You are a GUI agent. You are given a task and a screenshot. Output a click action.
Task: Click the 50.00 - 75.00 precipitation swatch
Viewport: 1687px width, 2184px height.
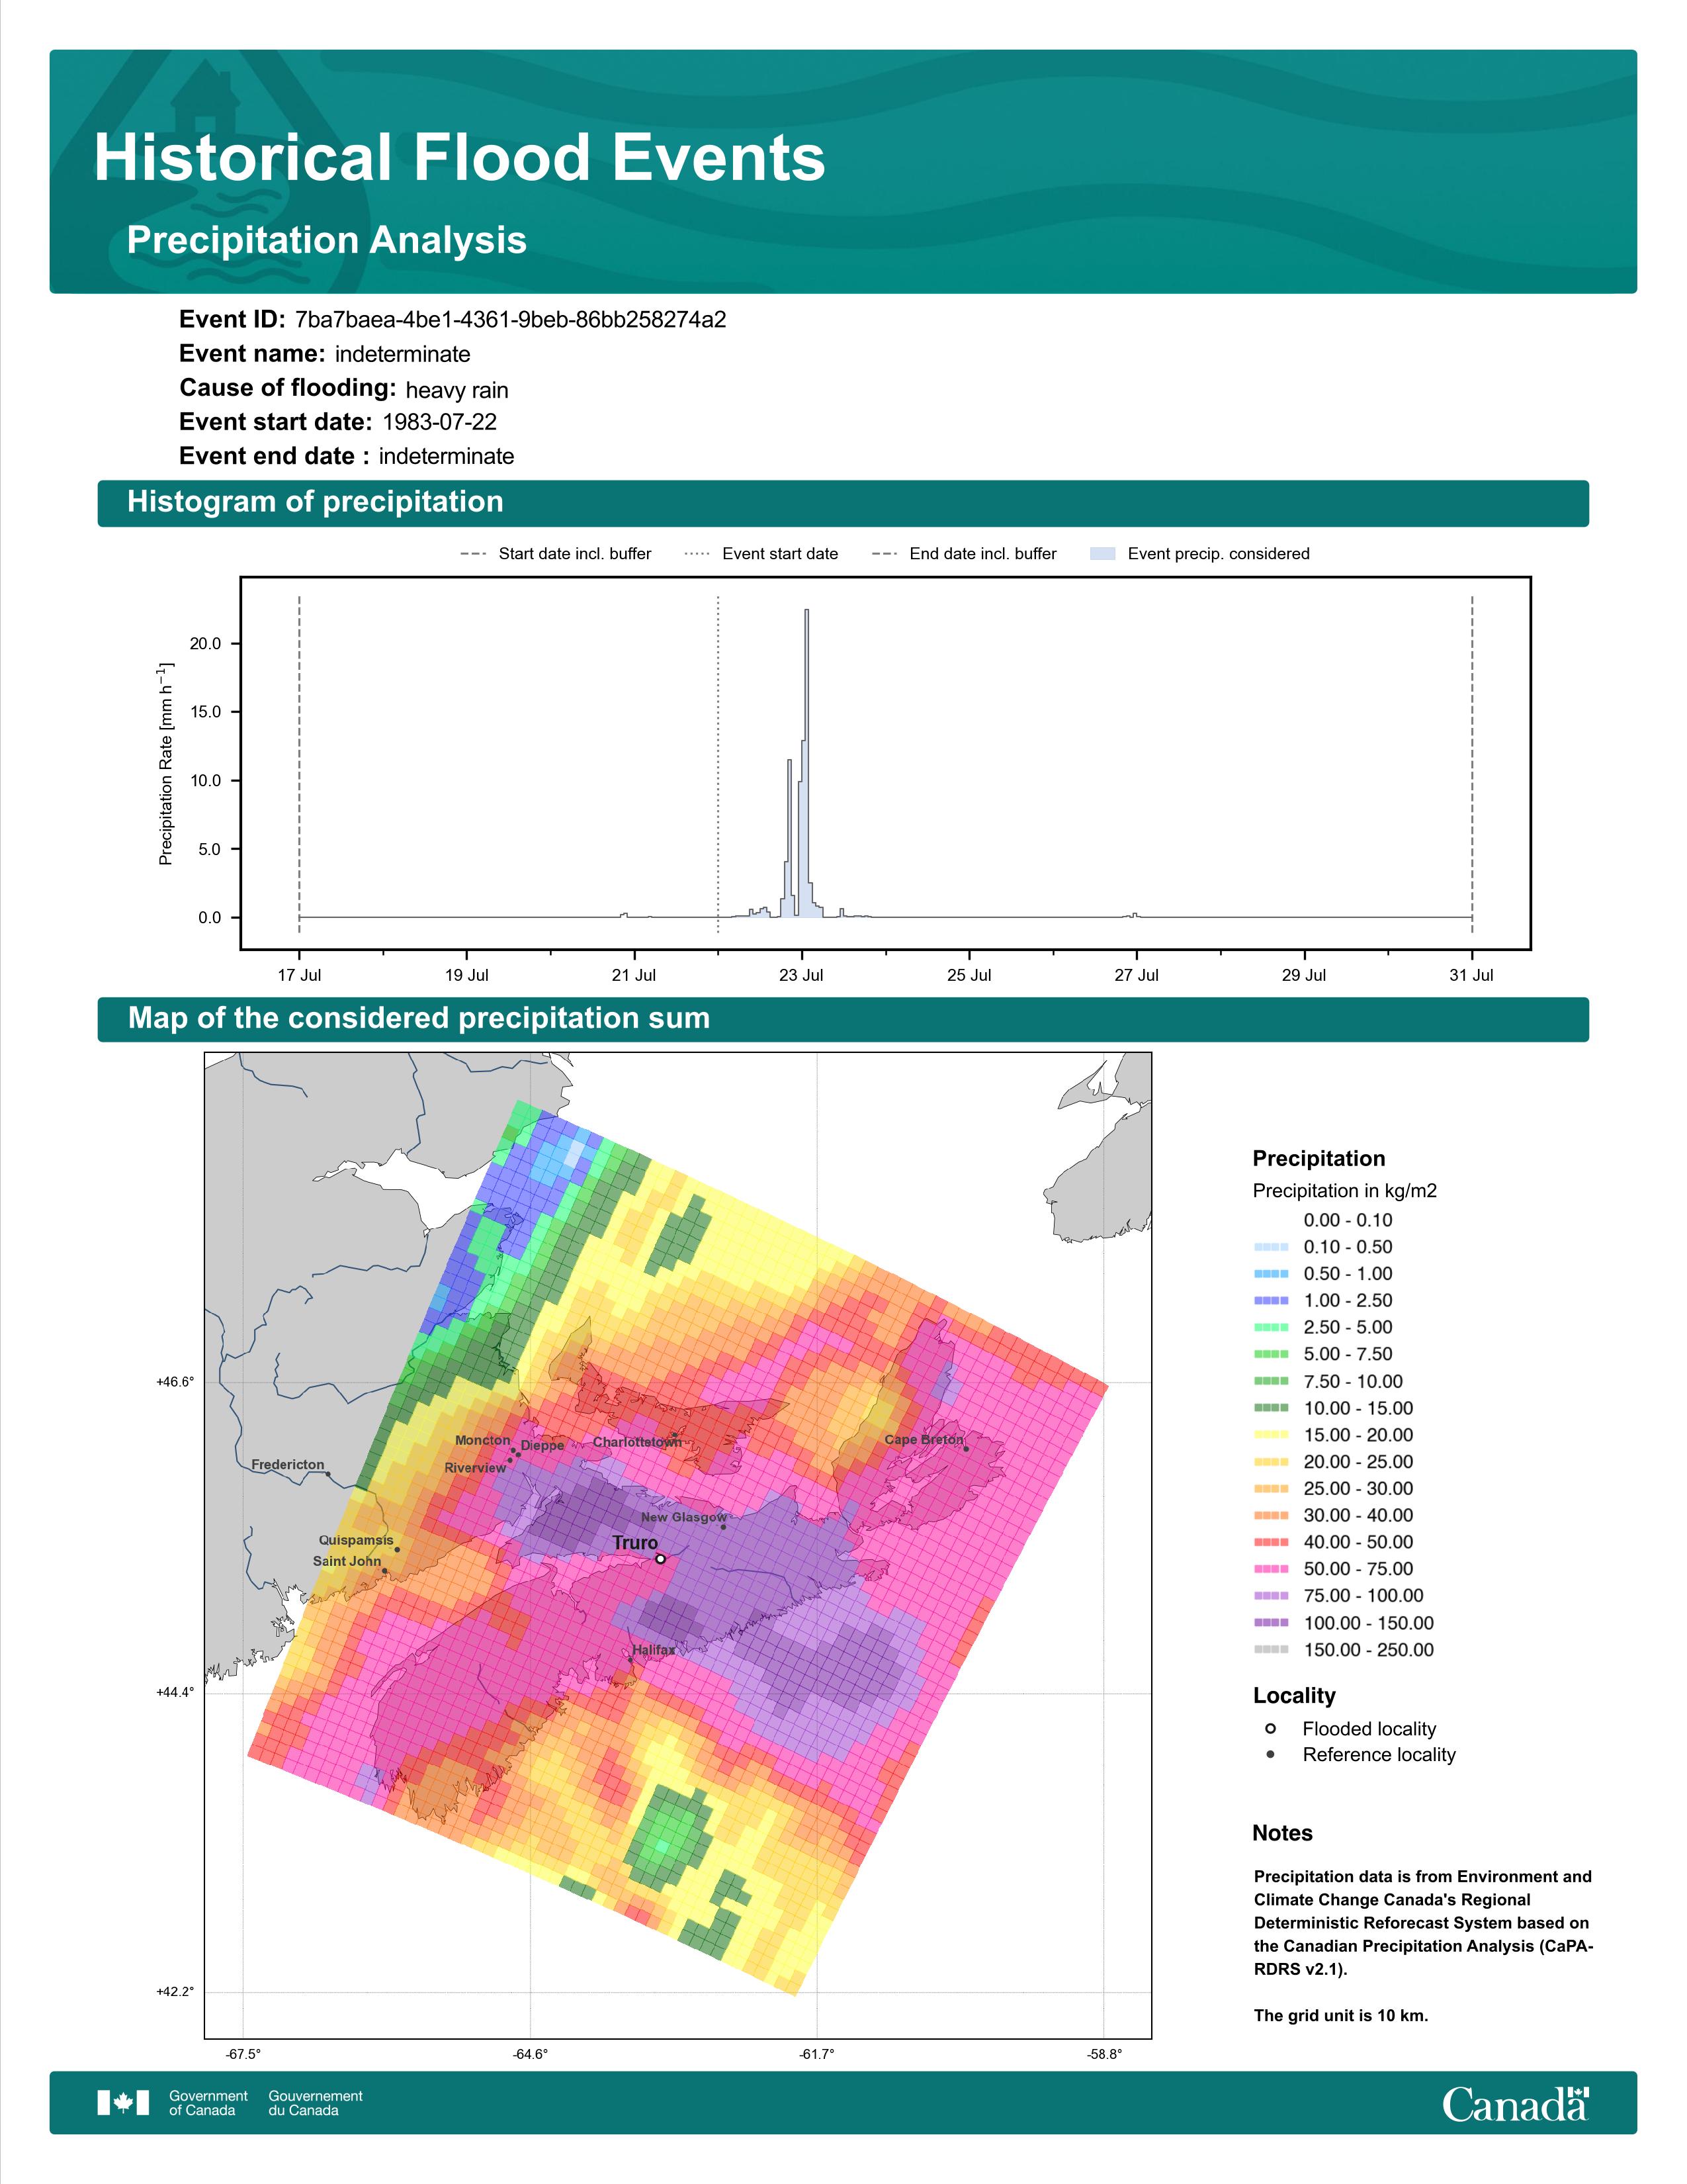click(1272, 1569)
